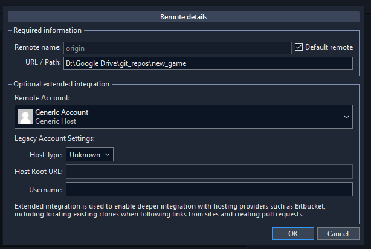
Task: Click the Legacy Account Settings label
Action: coord(54,138)
